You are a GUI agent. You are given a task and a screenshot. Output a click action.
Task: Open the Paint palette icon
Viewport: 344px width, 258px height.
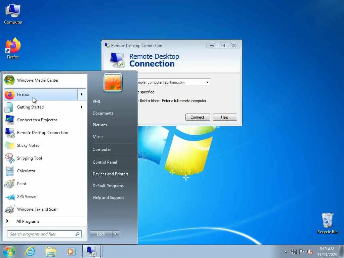click(9, 184)
